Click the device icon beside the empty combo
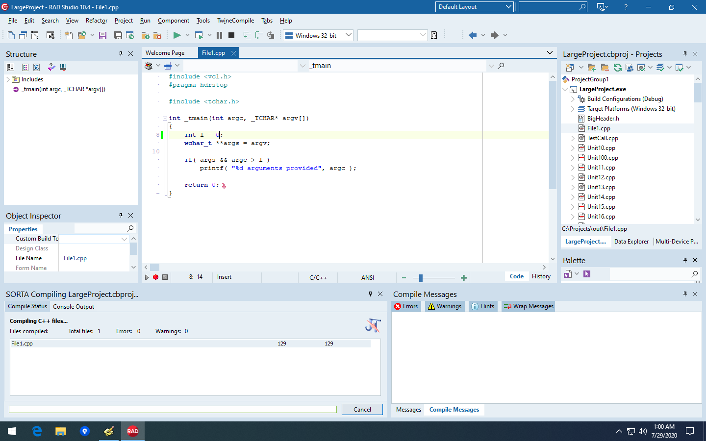Viewport: 706px width, 441px height. [x=434, y=35]
